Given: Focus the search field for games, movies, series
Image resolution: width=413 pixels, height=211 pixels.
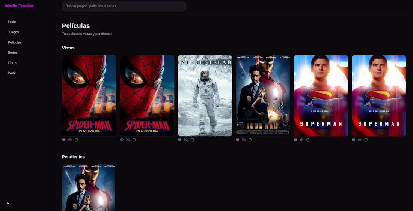Looking at the screenshot, I should click(x=124, y=6).
